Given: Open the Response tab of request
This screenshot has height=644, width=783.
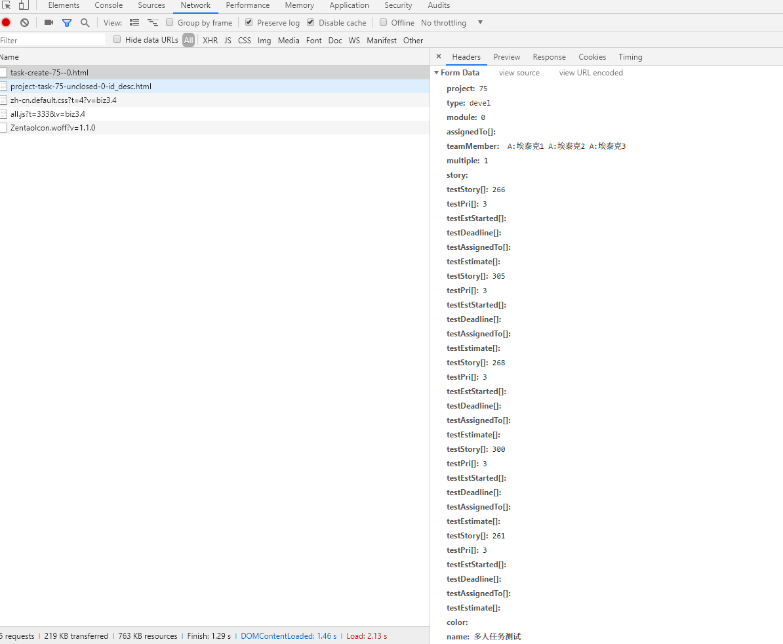Looking at the screenshot, I should click(x=549, y=57).
